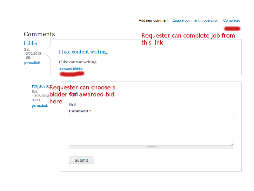Open the comment titled 'I like content writing.'
254x191 pixels.
[83, 52]
